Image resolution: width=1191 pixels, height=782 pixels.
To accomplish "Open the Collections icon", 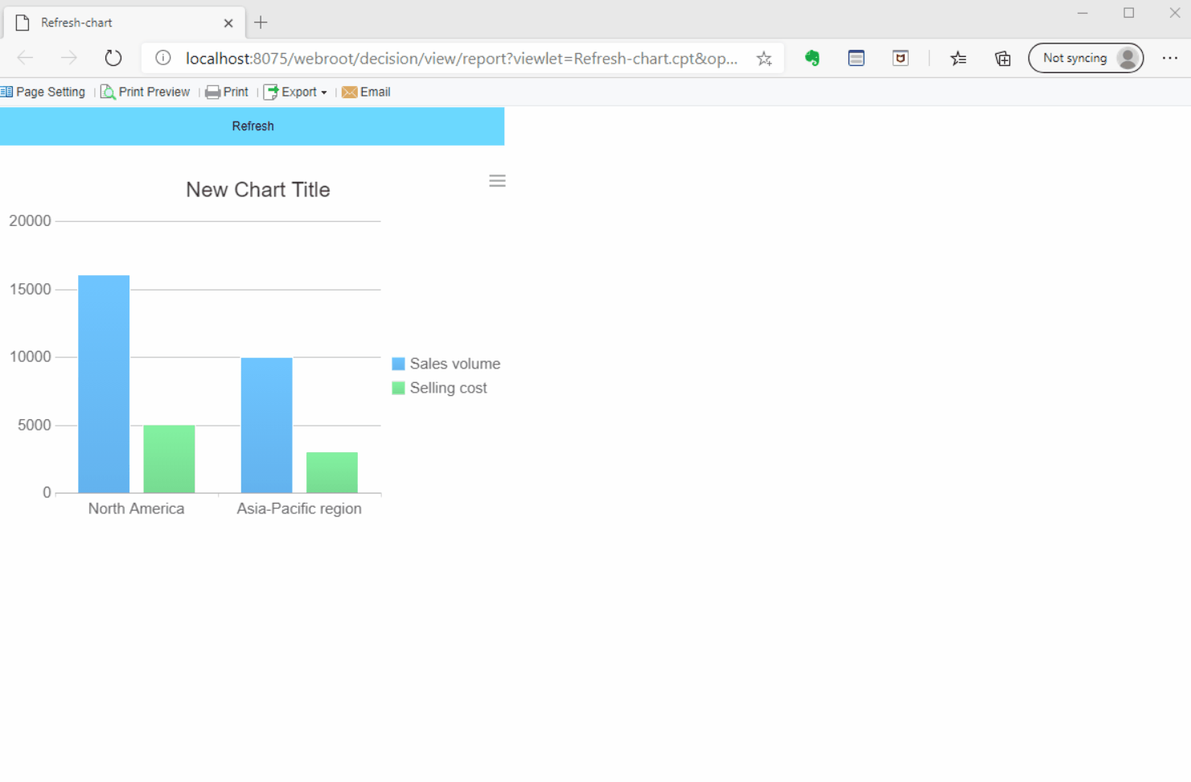I will (x=1003, y=58).
